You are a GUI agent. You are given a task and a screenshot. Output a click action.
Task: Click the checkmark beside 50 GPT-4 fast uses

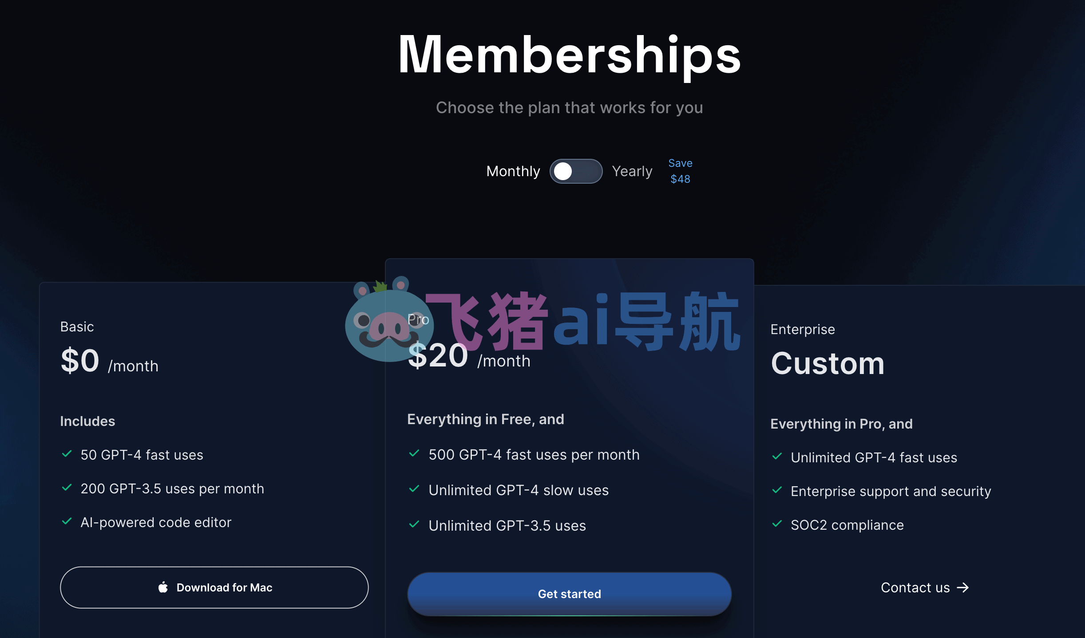(x=67, y=454)
